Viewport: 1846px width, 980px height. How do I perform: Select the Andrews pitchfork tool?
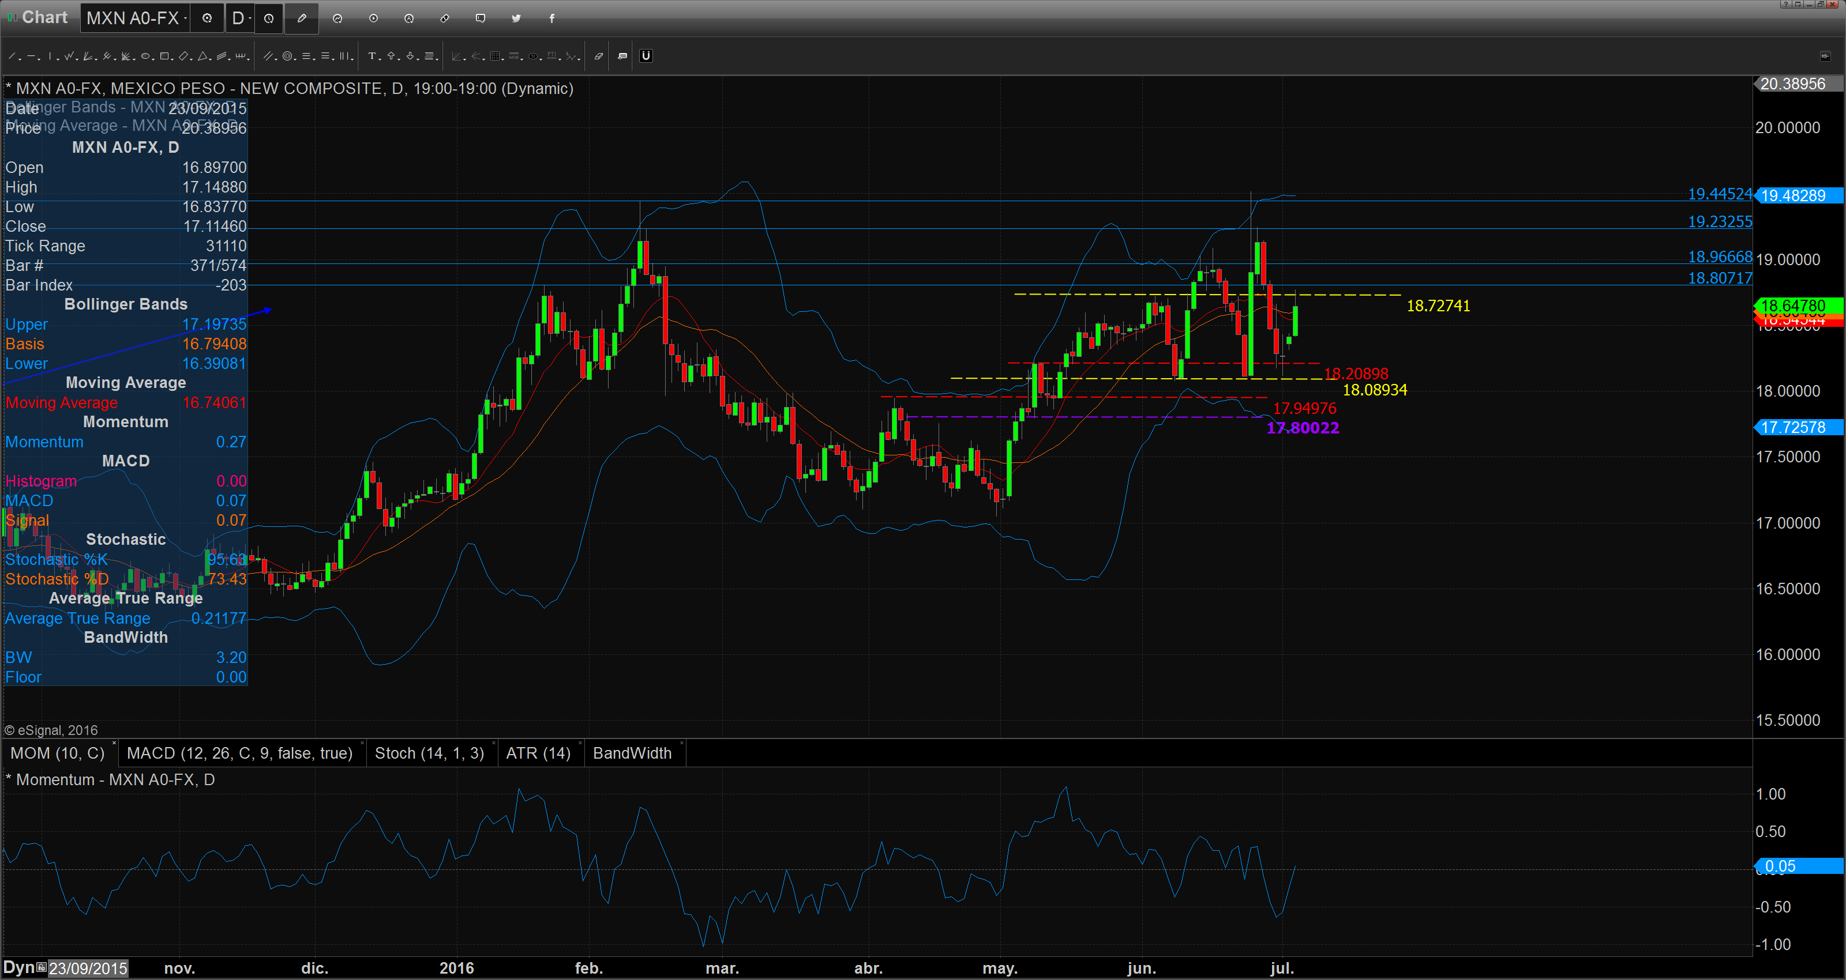tap(107, 56)
